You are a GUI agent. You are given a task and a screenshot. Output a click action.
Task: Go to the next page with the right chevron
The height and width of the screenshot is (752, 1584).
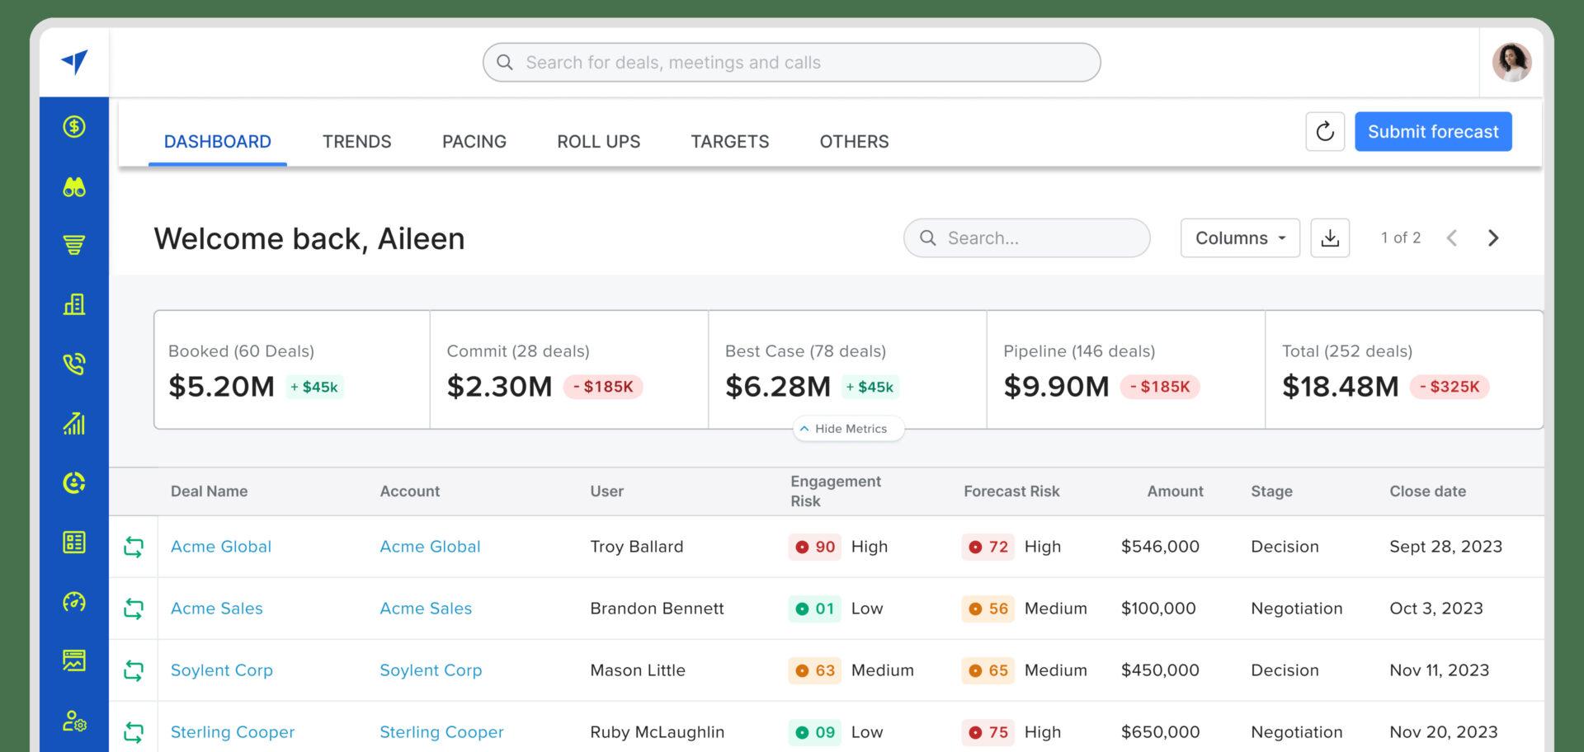pos(1492,237)
